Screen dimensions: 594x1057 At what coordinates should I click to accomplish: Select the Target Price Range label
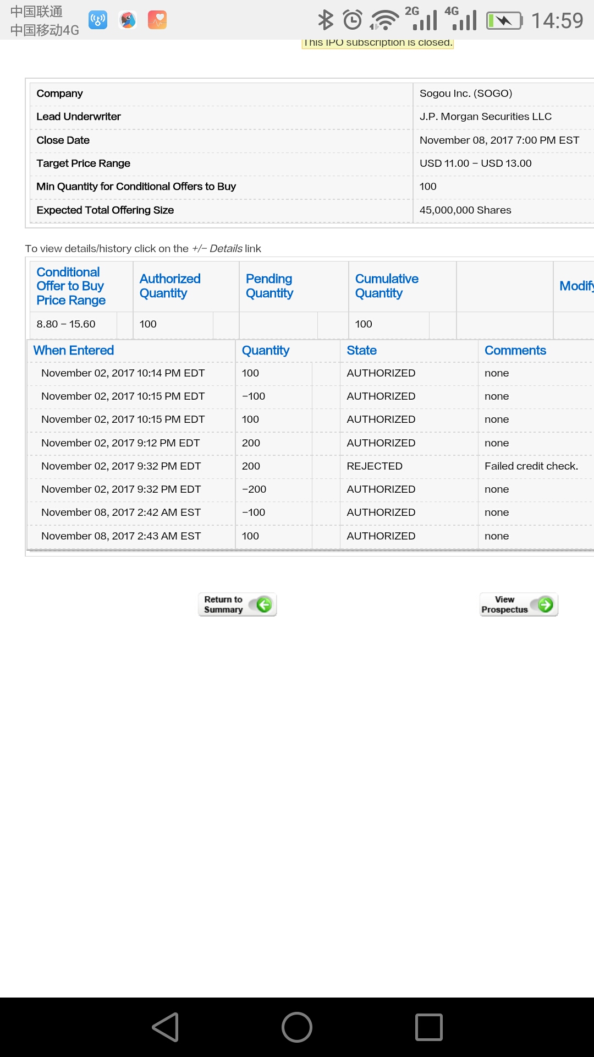coord(83,164)
